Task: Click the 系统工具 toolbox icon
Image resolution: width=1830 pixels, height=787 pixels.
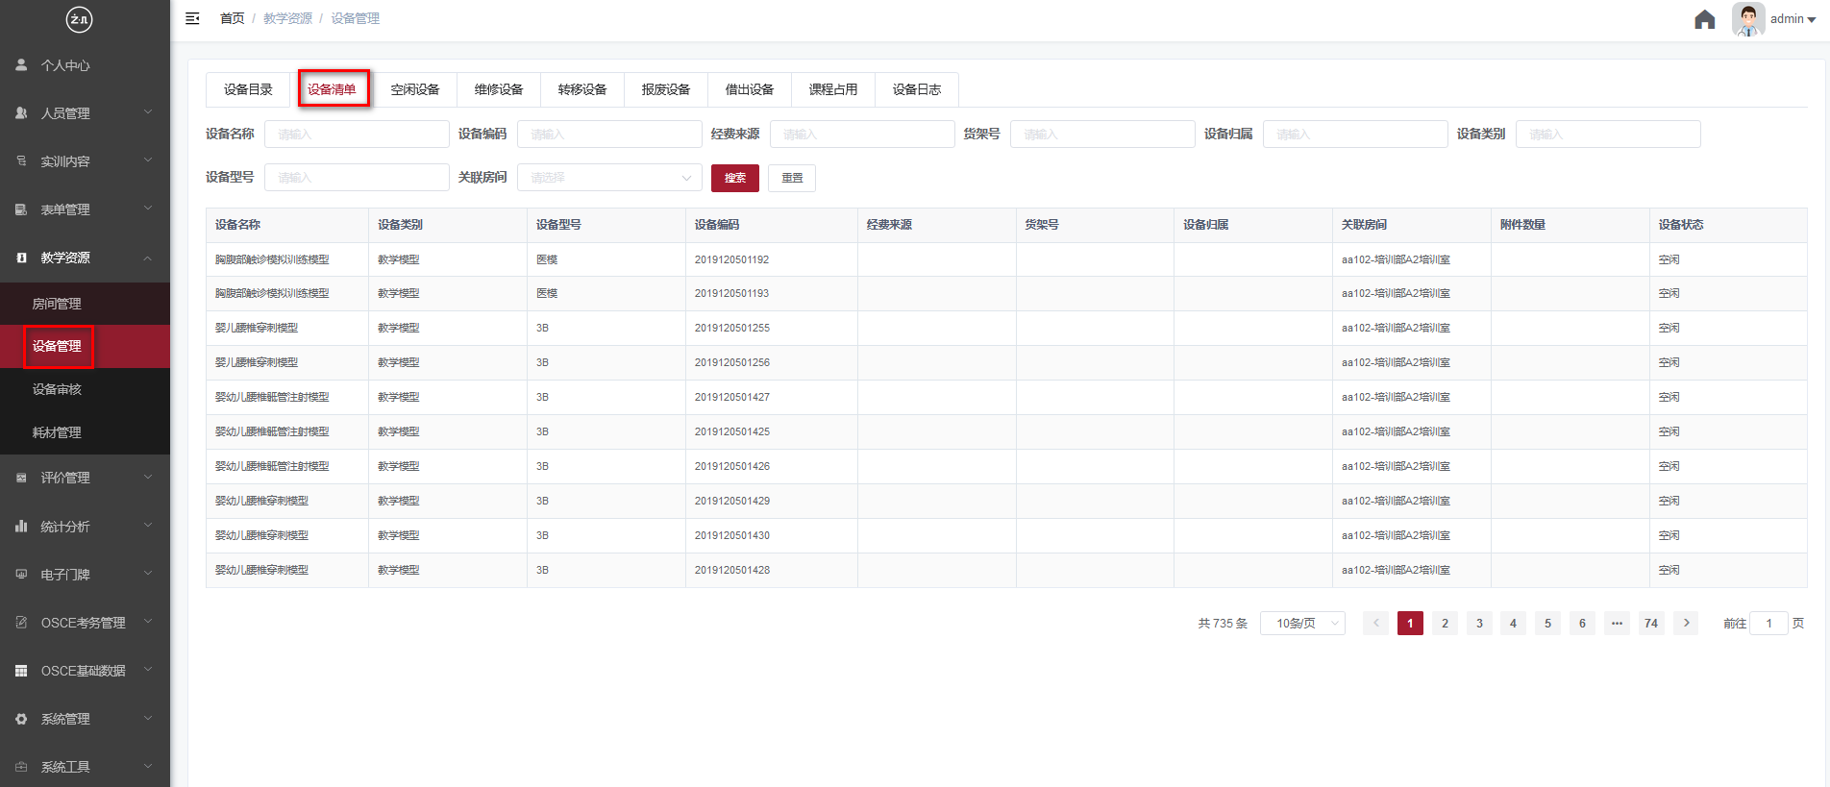Action: pyautogui.click(x=21, y=767)
